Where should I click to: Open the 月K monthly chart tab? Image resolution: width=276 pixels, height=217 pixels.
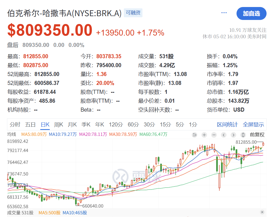point(72,125)
